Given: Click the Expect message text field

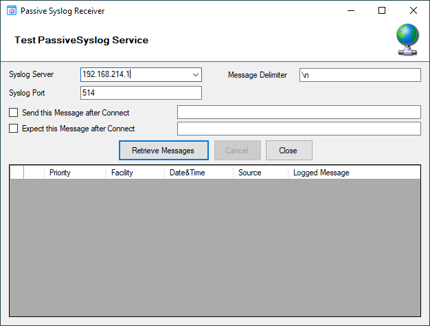Looking at the screenshot, I should pyautogui.click(x=298, y=129).
